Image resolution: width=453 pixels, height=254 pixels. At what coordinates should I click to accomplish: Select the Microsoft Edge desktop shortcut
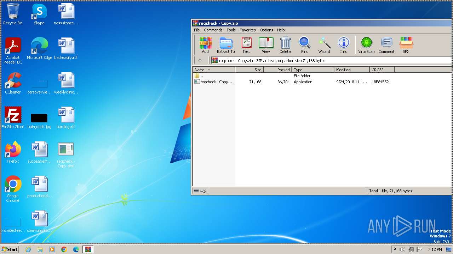[39, 49]
